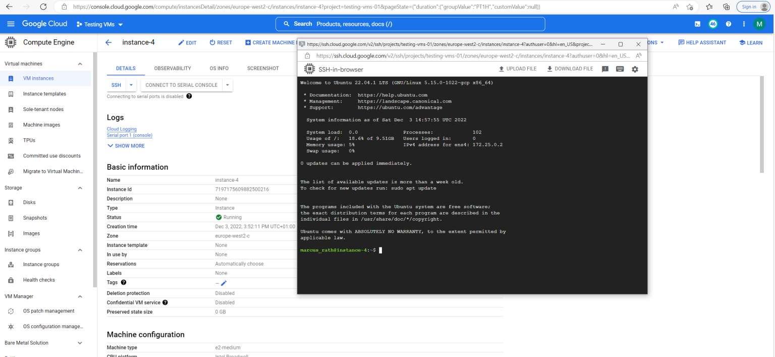This screenshot has width=775, height=357.
Task: Edit instance Tags via the pencil icon
Action: (224, 283)
